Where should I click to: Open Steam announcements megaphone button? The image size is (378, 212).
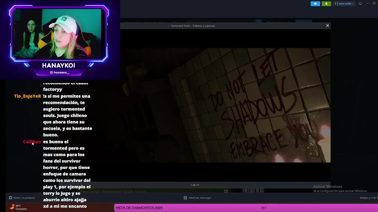pos(315,4)
